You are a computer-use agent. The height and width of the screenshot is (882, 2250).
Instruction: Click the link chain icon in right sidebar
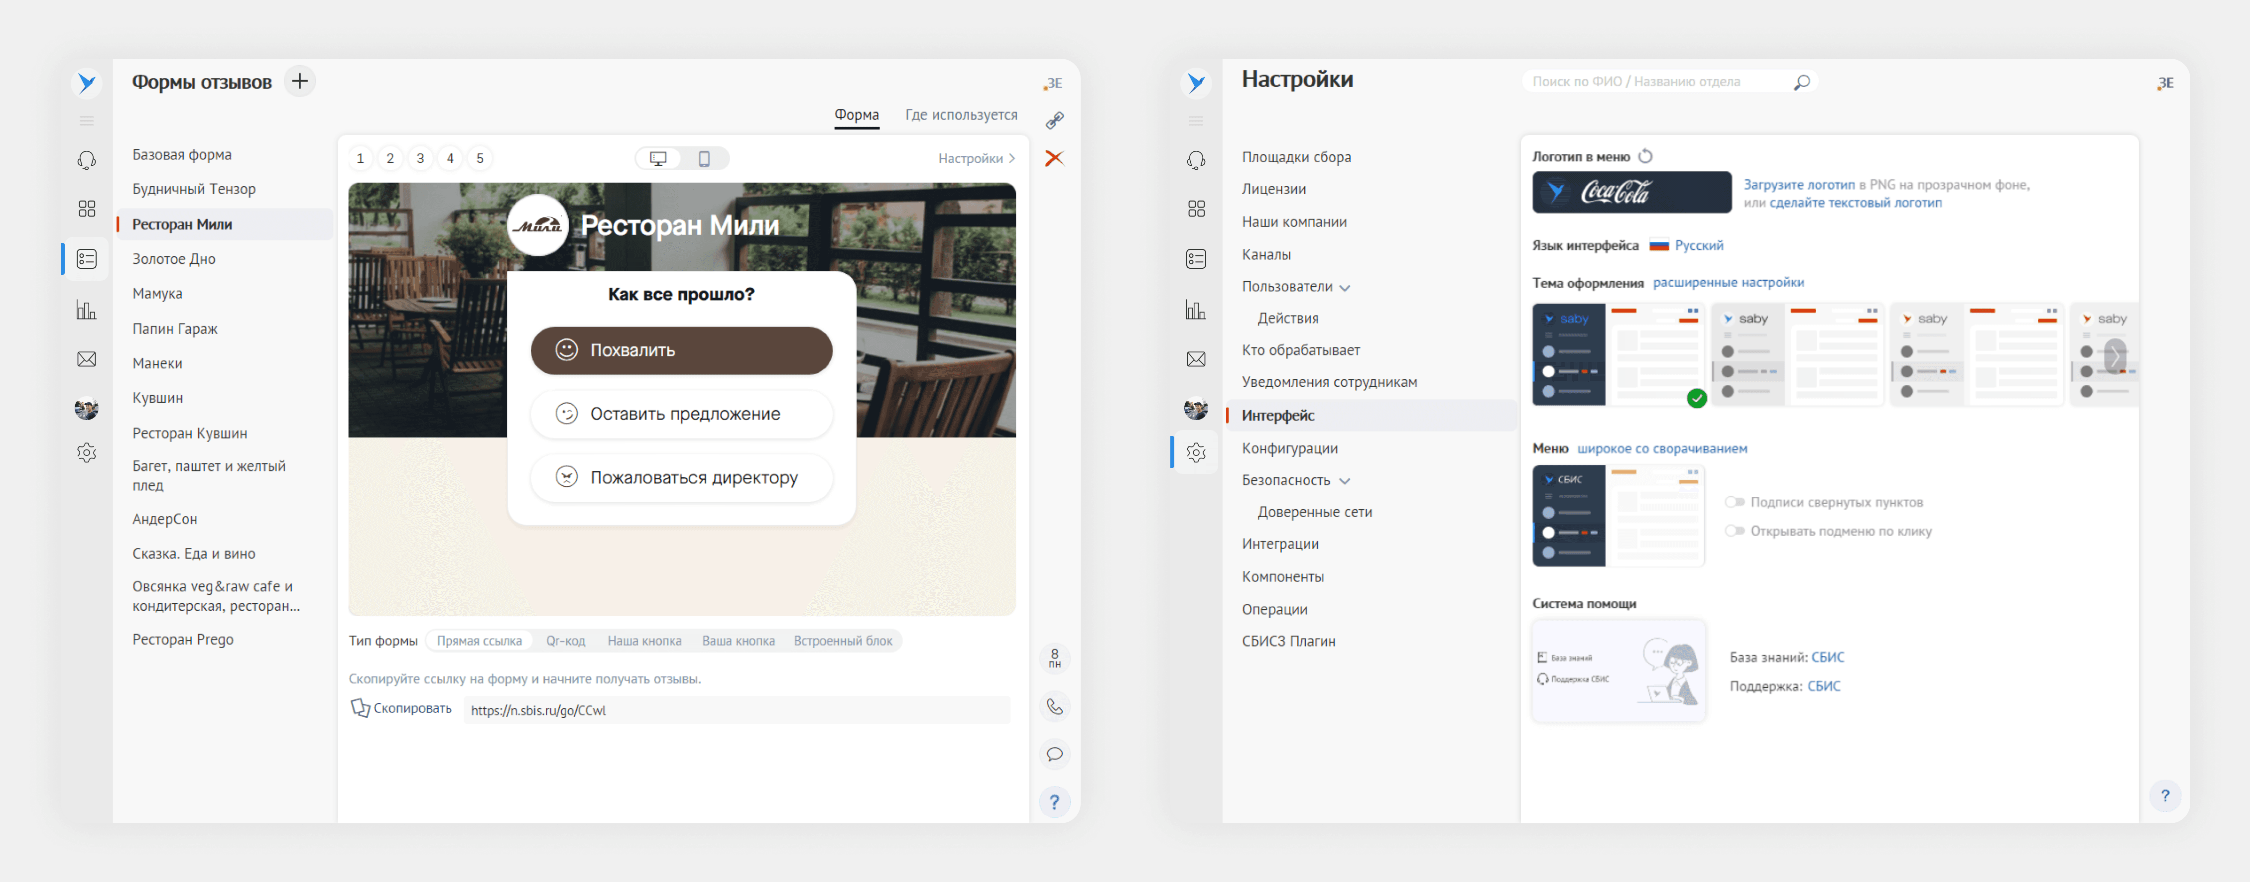click(x=1054, y=119)
